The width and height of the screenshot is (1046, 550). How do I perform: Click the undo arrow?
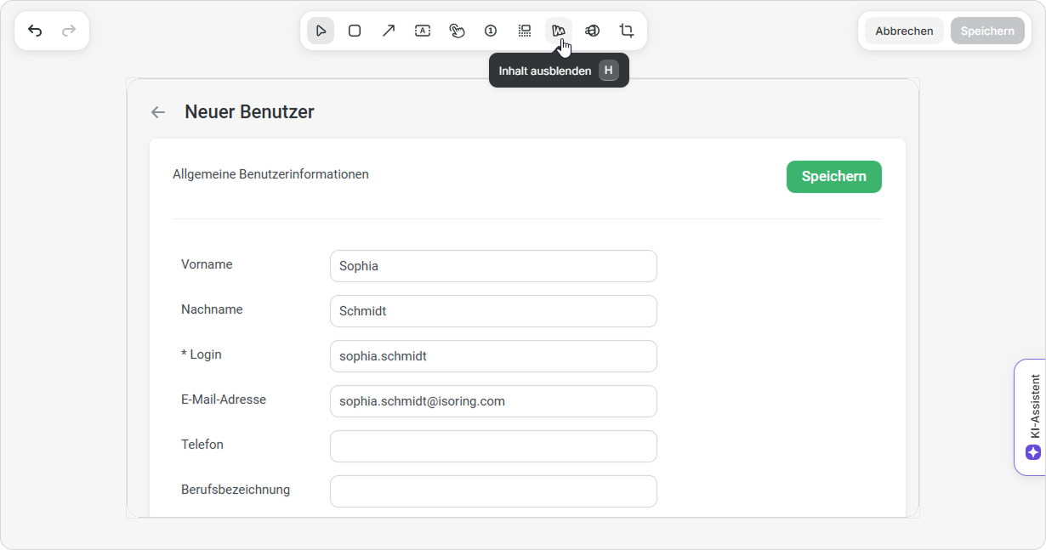pos(35,31)
